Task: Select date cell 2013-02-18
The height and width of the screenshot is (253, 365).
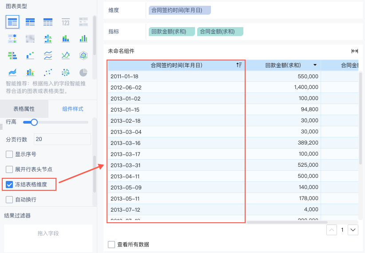Action: [x=176, y=121]
